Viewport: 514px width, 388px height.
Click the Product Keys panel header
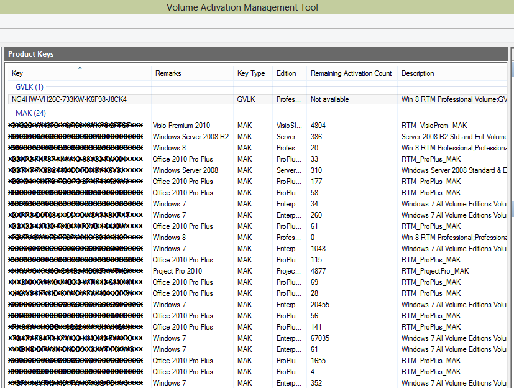[255, 54]
